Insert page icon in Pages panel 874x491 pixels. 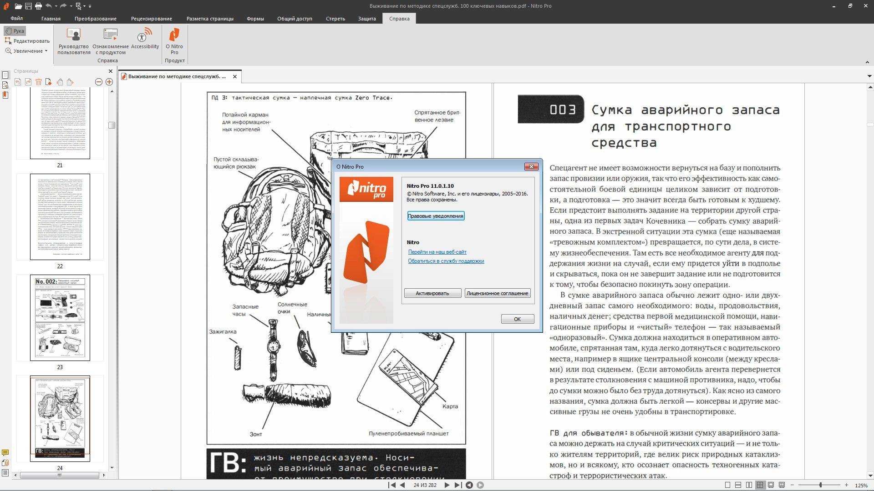click(48, 82)
